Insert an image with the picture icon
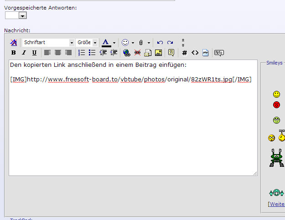Screen dimensions: 285x220 click(x=159, y=53)
